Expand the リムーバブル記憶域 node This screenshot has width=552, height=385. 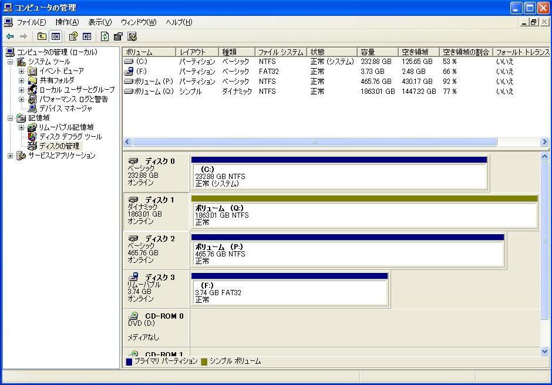[22, 127]
